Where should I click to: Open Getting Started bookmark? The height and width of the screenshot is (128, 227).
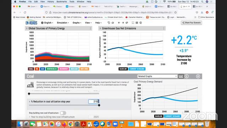pos(34,17)
